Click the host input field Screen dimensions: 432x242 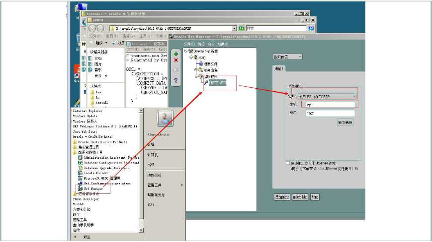[x=330, y=105]
